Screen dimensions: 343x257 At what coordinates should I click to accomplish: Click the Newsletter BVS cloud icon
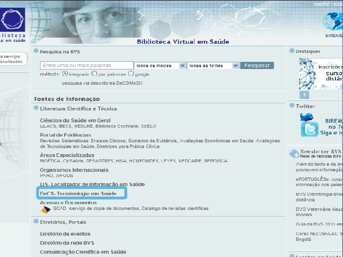coord(294,154)
